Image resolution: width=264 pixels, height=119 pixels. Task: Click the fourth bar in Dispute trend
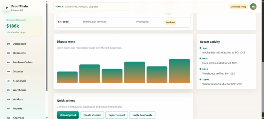(135, 72)
